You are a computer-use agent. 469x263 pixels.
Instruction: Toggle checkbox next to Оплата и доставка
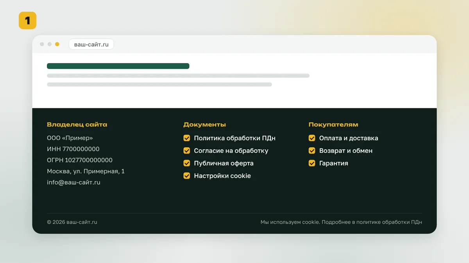pyautogui.click(x=312, y=138)
